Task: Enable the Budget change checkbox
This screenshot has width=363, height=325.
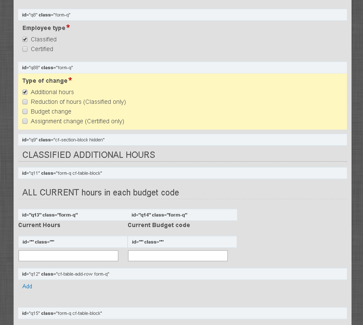Action: [25, 111]
